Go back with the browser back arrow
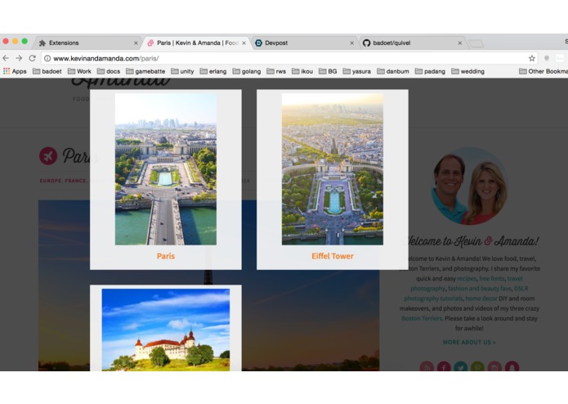 coord(6,58)
